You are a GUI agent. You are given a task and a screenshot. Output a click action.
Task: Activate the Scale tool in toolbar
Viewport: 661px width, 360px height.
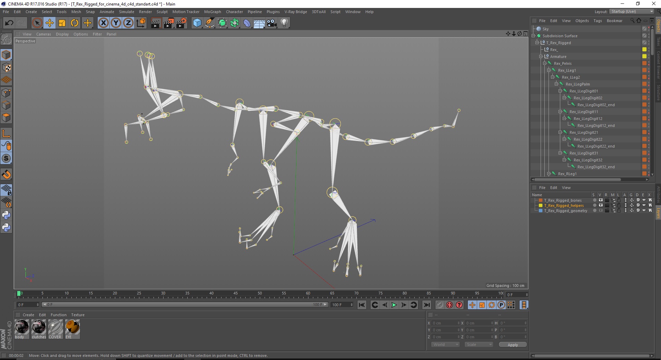62,23
